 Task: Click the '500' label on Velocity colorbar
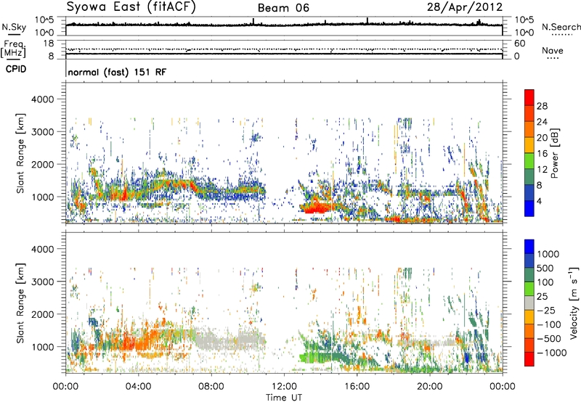[x=545, y=268]
